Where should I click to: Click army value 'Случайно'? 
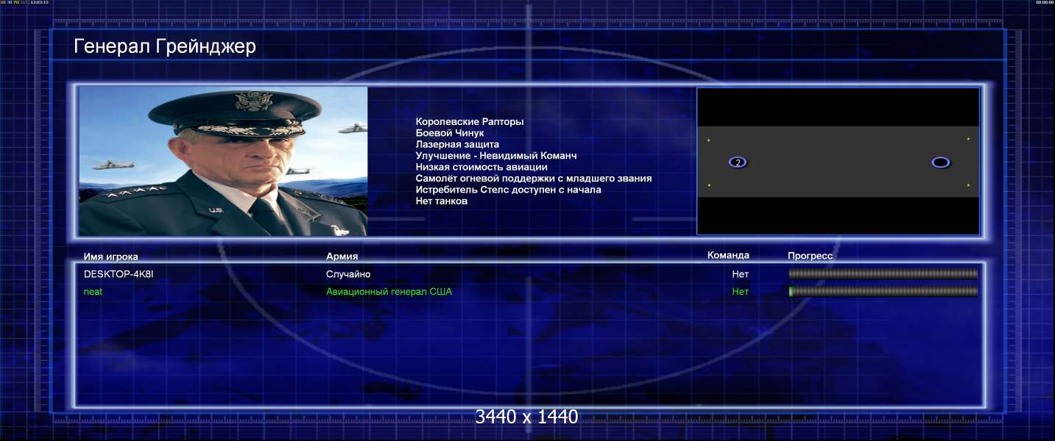click(x=348, y=274)
